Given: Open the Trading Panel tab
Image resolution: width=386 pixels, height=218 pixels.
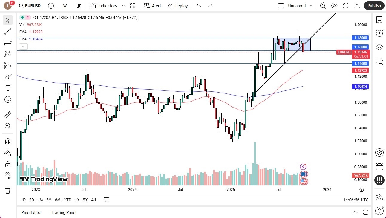Looking at the screenshot, I should click(x=64, y=212).
